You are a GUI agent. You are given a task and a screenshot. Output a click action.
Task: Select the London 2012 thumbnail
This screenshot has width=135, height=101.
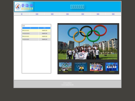[81, 67]
